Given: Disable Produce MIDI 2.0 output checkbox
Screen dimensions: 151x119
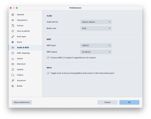Looking at the screenshot, I should pos(48,57).
